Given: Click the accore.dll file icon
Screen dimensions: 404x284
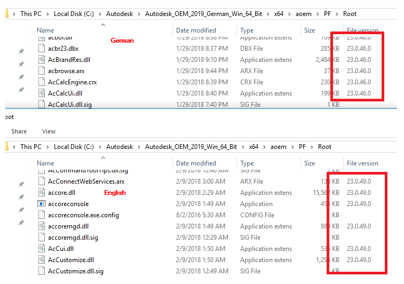Looking at the screenshot, I should point(42,193).
